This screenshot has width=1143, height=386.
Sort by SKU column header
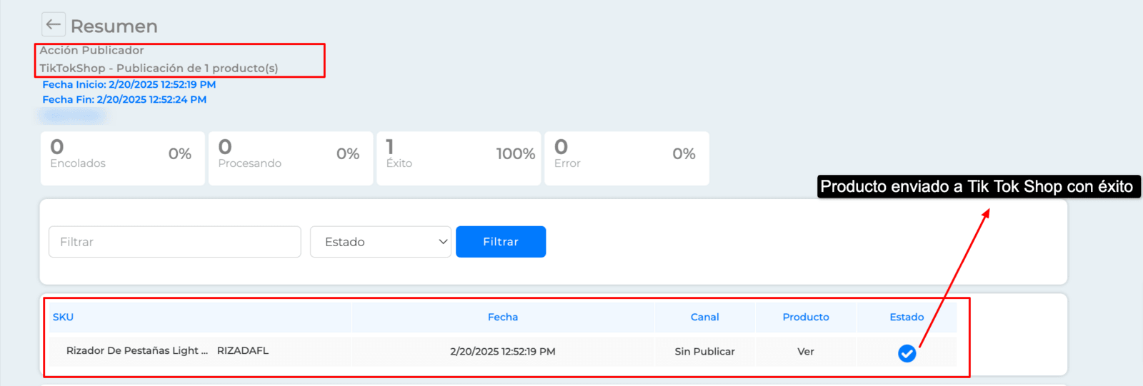pos(63,317)
